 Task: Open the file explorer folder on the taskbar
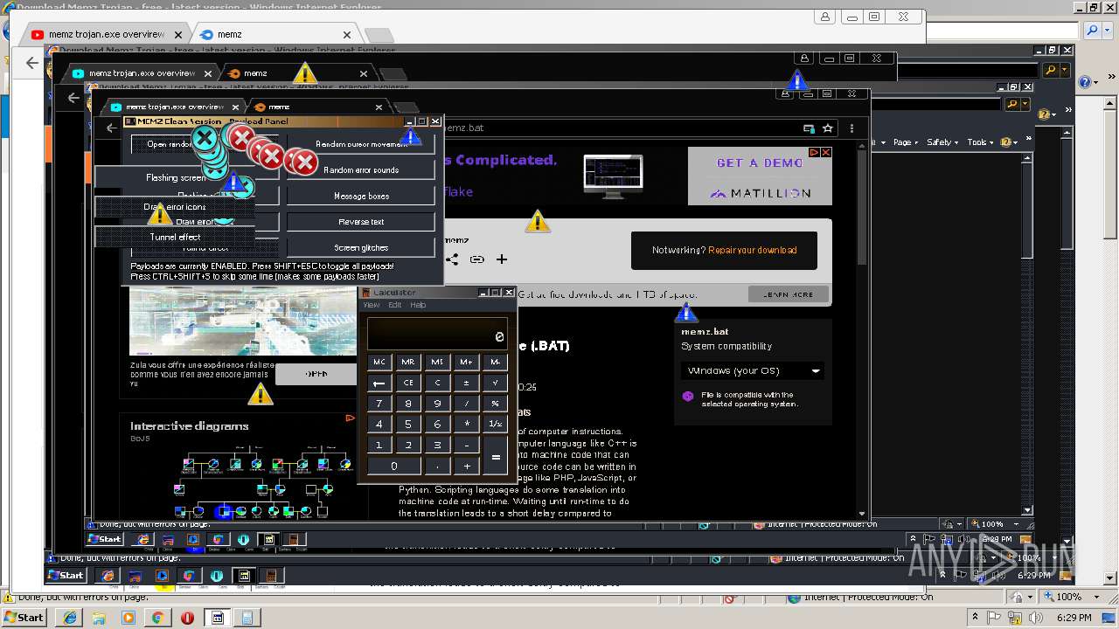[x=99, y=618]
